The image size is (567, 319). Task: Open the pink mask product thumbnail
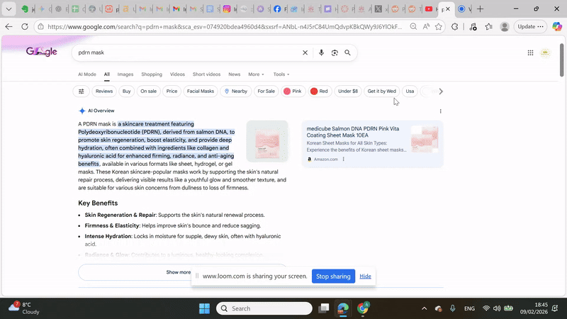point(267,141)
